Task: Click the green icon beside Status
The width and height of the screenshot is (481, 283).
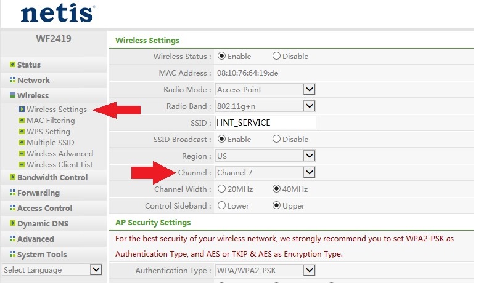Action: [12, 65]
